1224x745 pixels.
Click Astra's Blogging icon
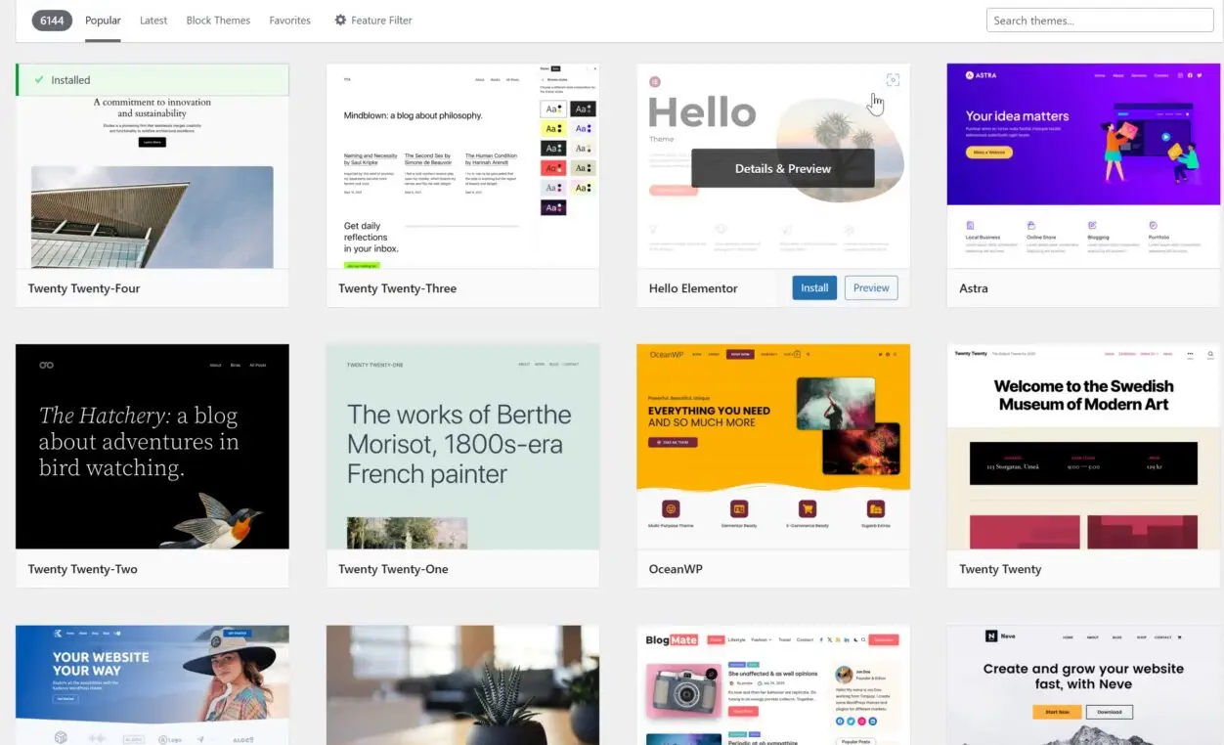(x=1092, y=225)
